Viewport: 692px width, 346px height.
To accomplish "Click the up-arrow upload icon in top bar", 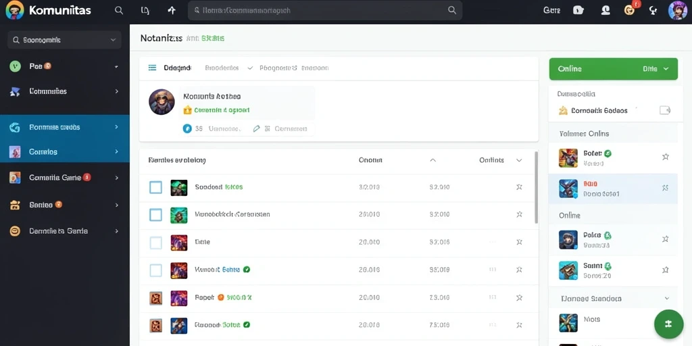I will tap(172, 10).
